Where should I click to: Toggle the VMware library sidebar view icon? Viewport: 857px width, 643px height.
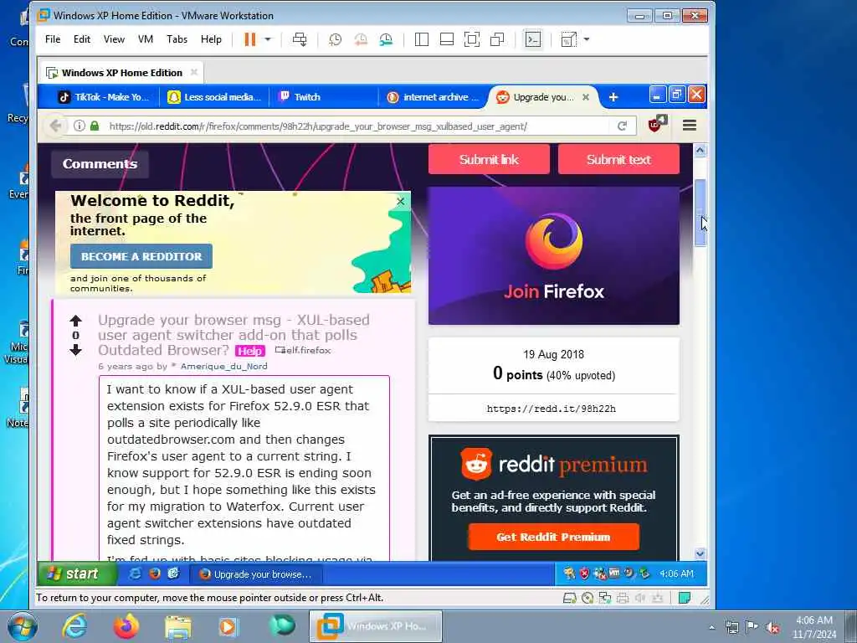422,39
